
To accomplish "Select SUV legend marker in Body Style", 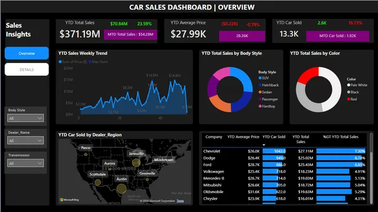I will point(260,78).
